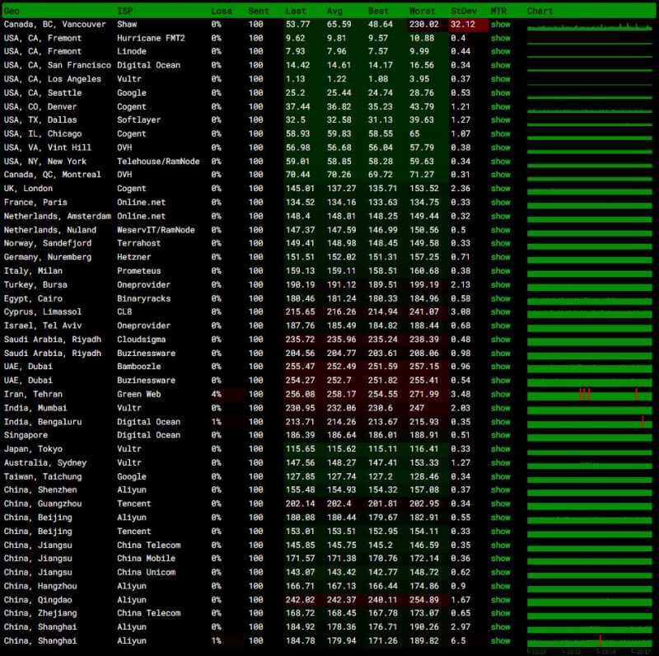Show MTR for San Francisco Digital Ocean
659x656 pixels.
pyautogui.click(x=500, y=65)
